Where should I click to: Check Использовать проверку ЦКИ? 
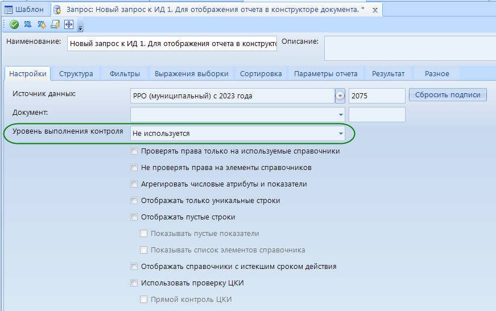(134, 283)
